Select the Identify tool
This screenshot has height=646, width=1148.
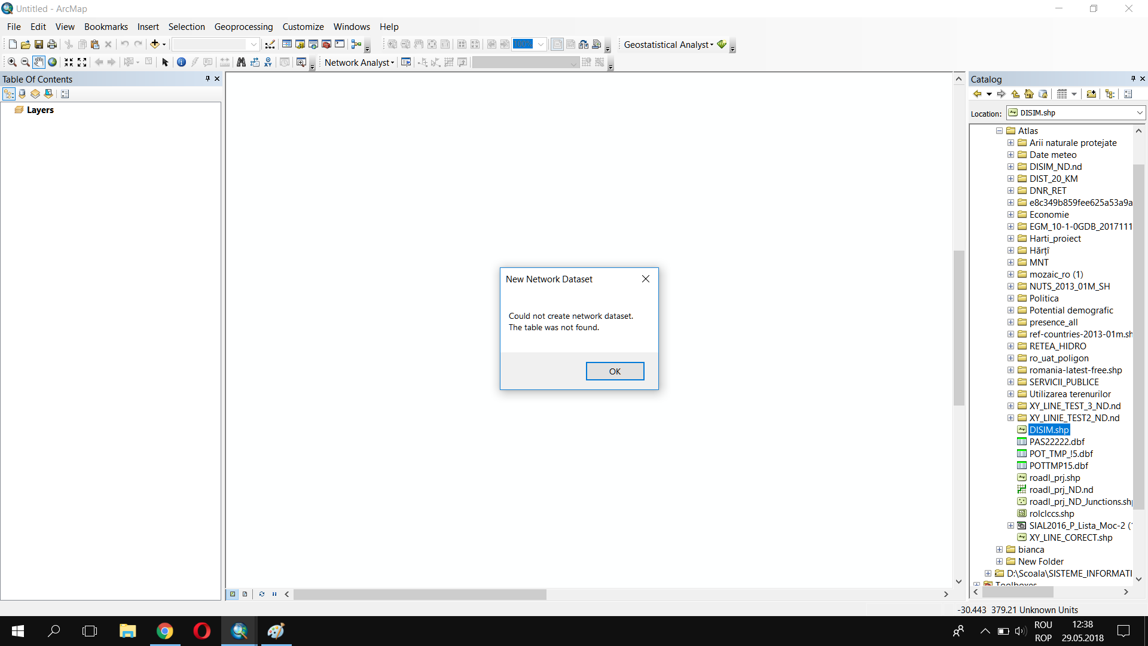click(181, 62)
